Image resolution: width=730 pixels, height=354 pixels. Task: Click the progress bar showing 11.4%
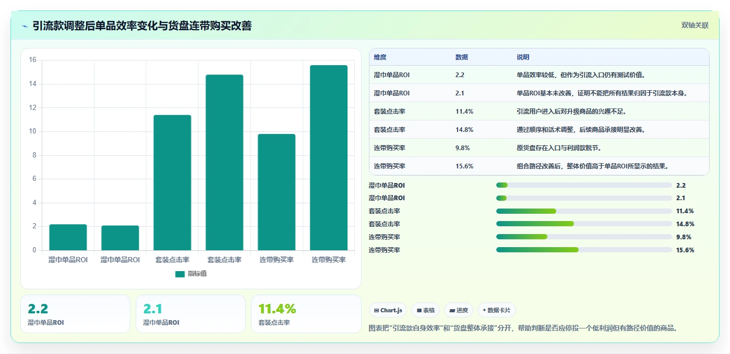click(x=584, y=211)
